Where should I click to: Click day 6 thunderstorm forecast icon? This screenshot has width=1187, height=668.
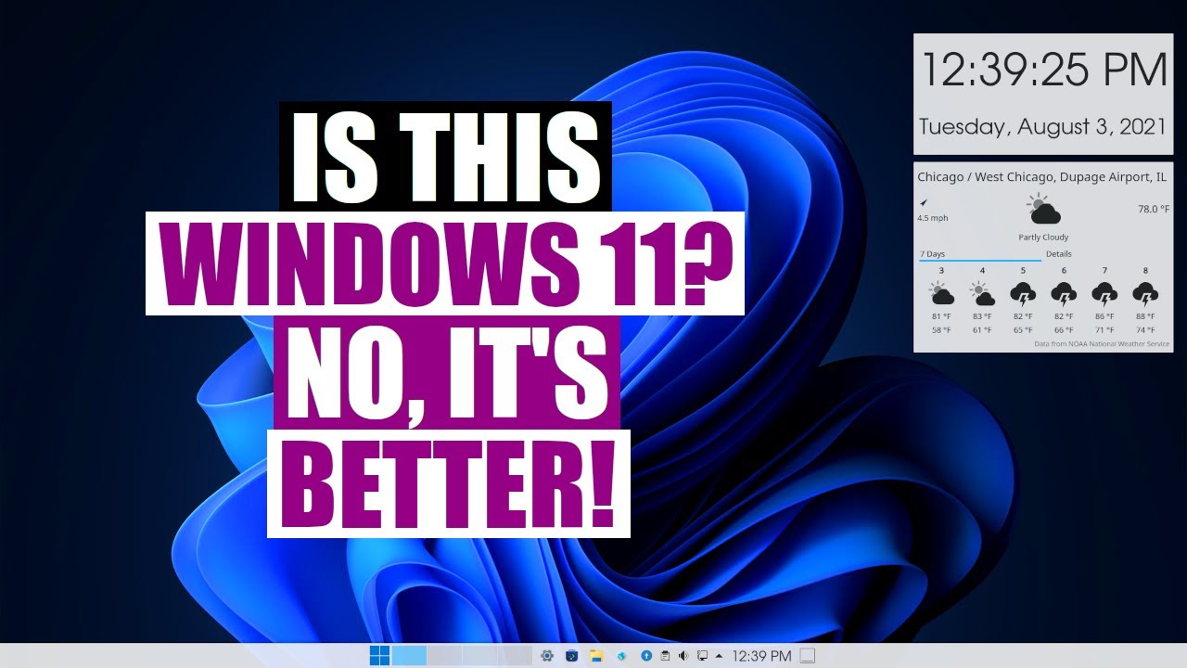1064,295
